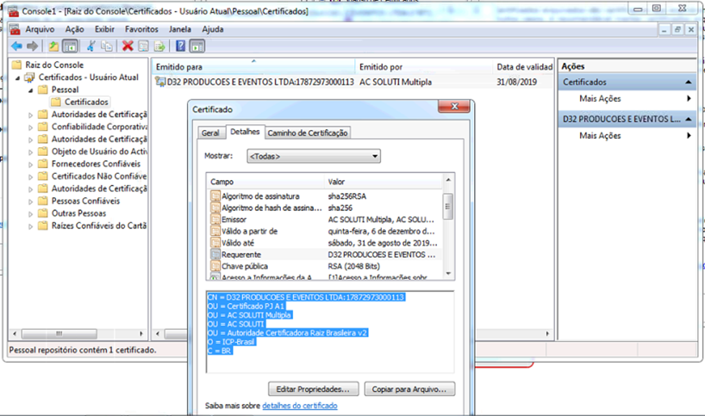The image size is (705, 416).
Task: Click the blue Help question mark icon
Action: click(x=180, y=46)
